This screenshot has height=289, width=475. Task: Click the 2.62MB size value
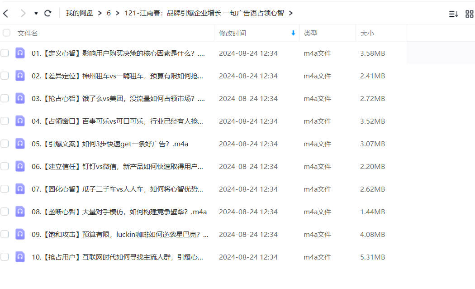coord(372,189)
